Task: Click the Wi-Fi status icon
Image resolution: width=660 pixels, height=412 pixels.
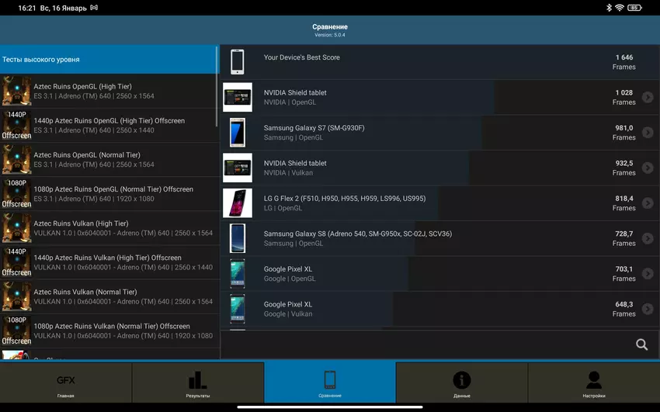Action: [620, 8]
